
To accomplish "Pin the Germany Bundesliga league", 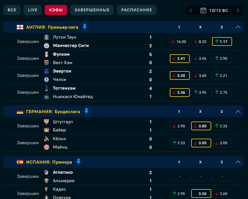I will click(x=86, y=111).
